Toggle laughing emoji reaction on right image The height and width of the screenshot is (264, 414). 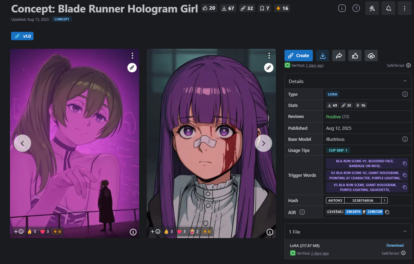(194, 231)
